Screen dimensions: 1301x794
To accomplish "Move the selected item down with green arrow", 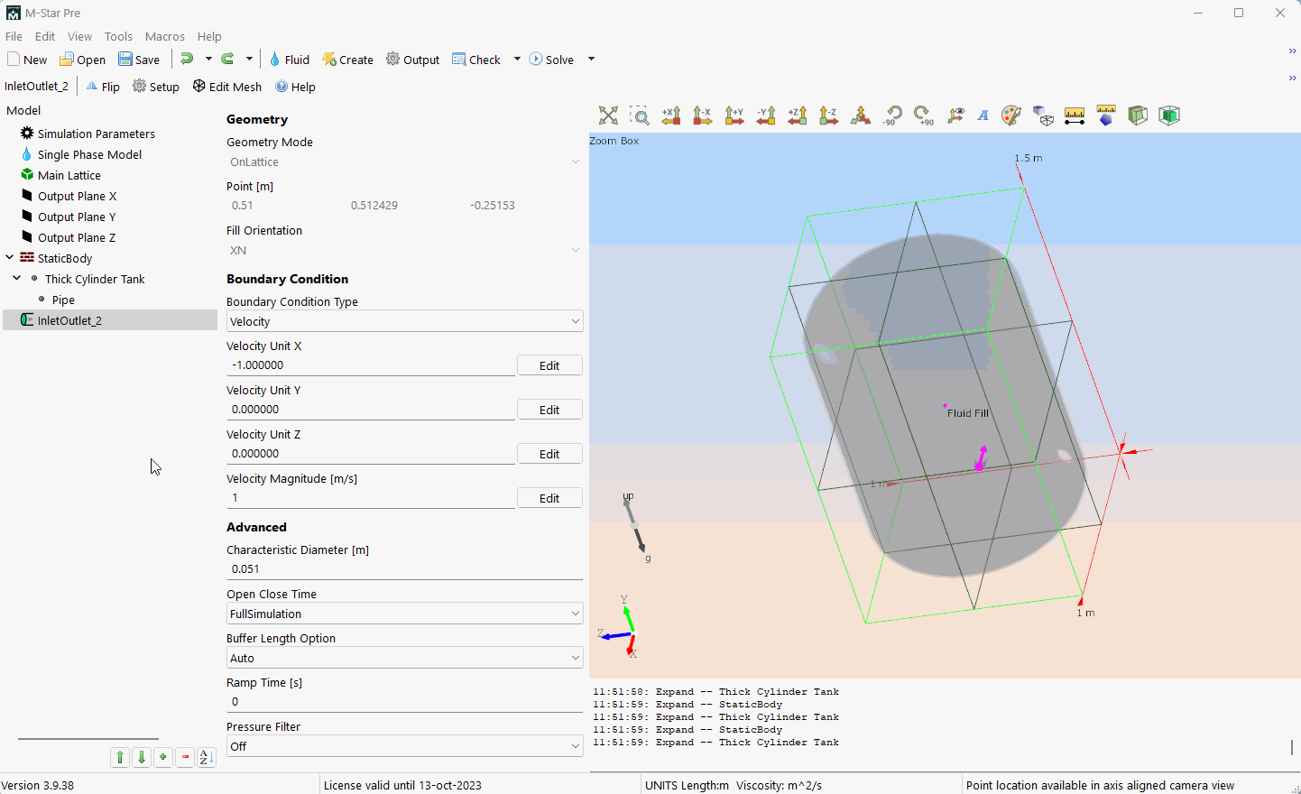I will click(142, 757).
